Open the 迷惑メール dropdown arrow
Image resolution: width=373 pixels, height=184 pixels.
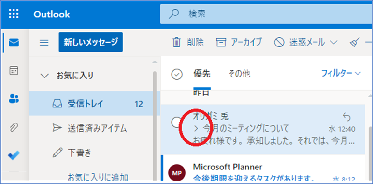(x=334, y=43)
